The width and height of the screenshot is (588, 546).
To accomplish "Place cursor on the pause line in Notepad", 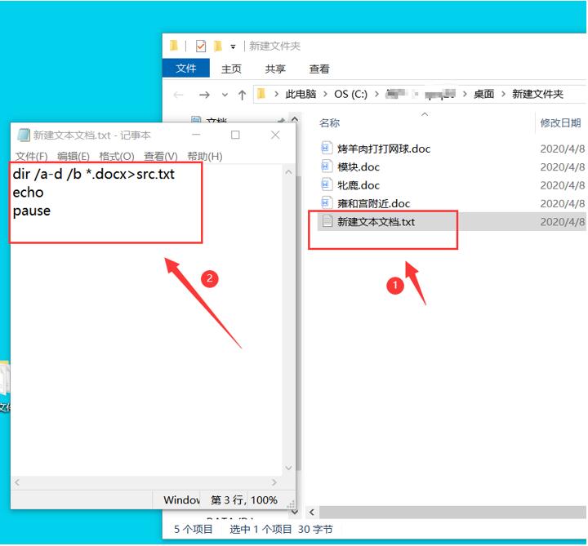I will pyautogui.click(x=32, y=211).
